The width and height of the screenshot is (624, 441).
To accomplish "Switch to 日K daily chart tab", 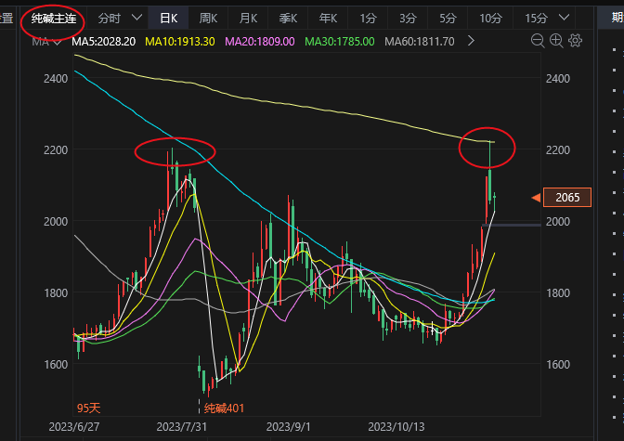I will (x=169, y=18).
